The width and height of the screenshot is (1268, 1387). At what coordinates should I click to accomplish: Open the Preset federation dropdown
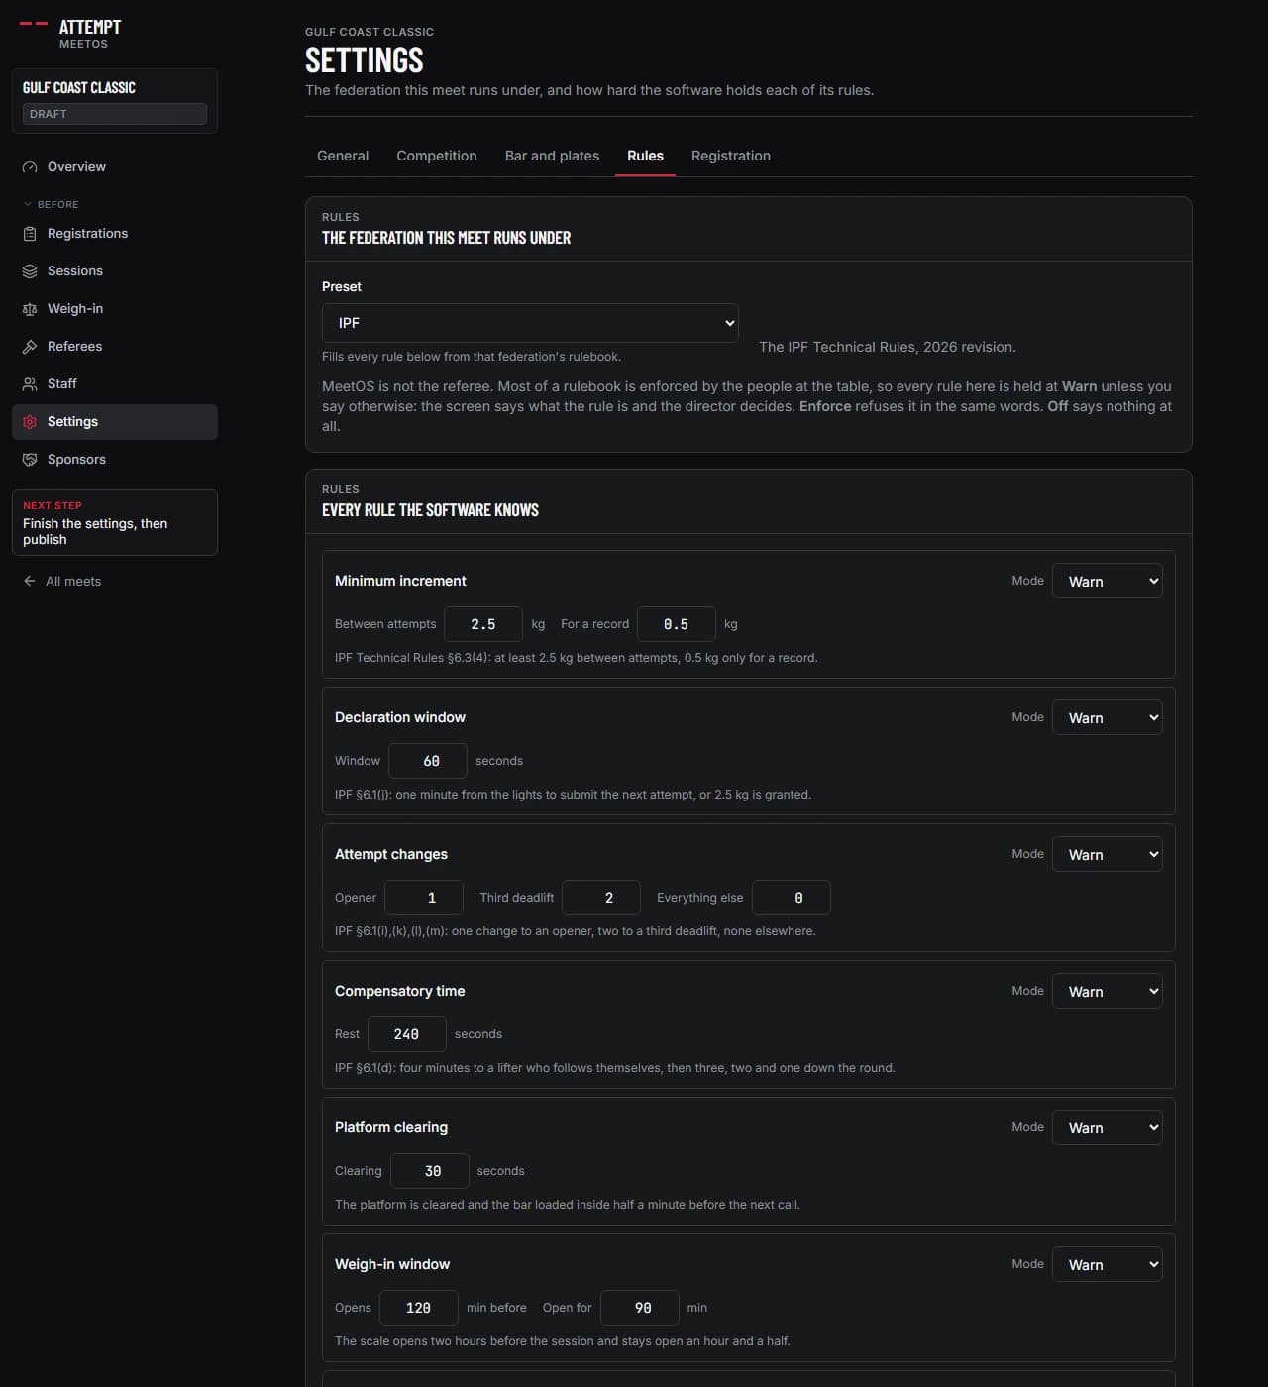tap(530, 323)
